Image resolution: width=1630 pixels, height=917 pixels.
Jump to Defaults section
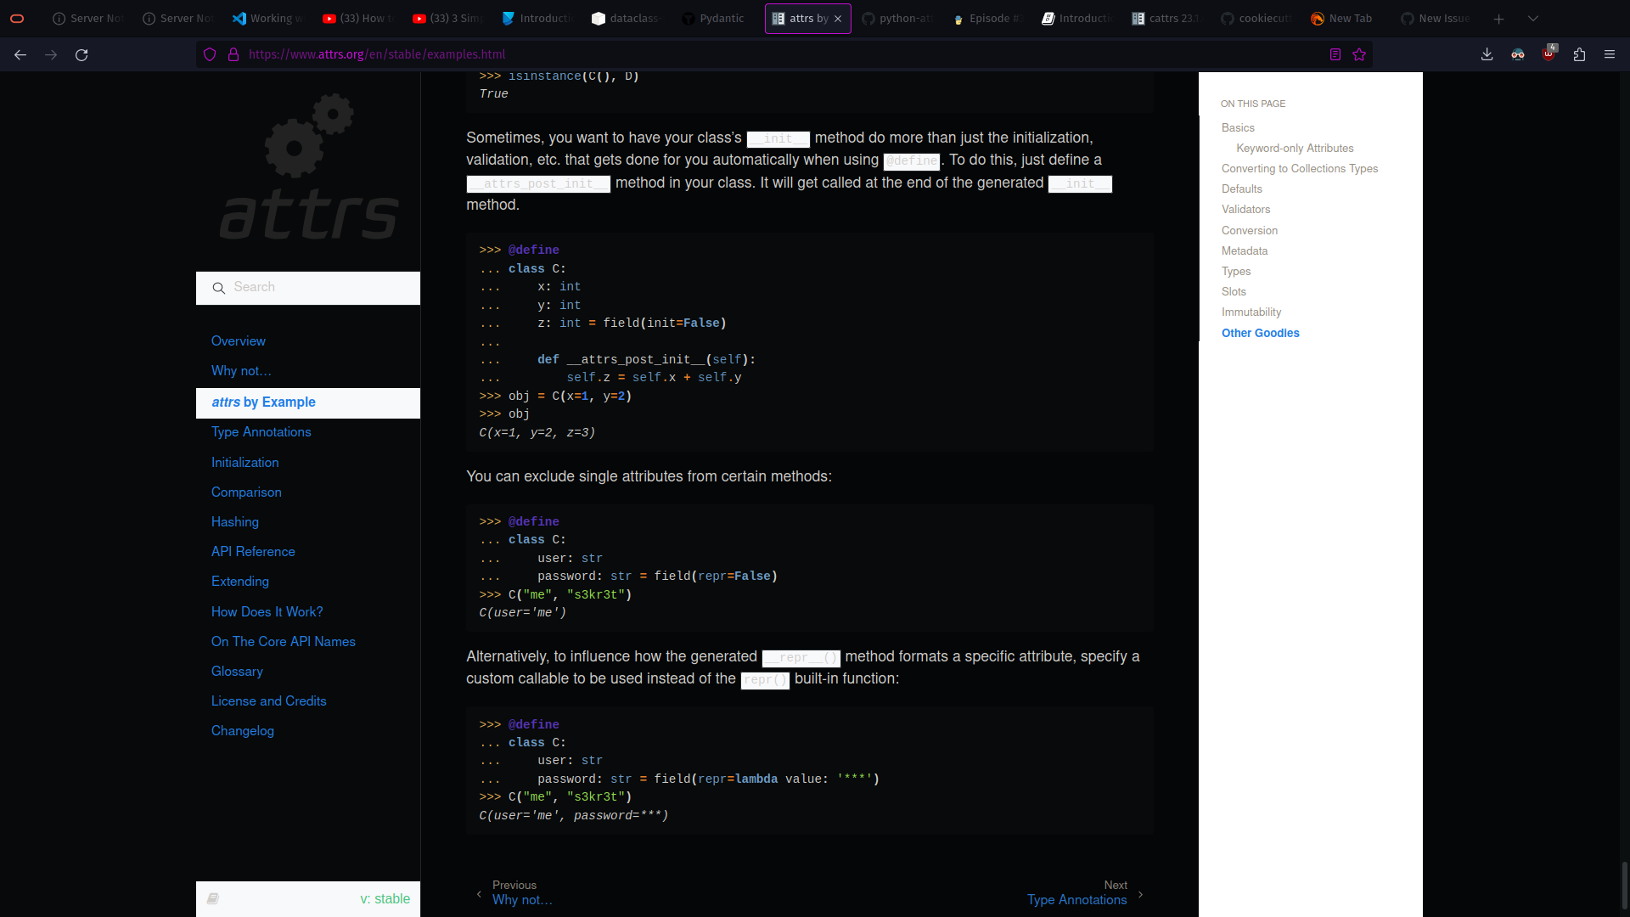coord(1242,188)
